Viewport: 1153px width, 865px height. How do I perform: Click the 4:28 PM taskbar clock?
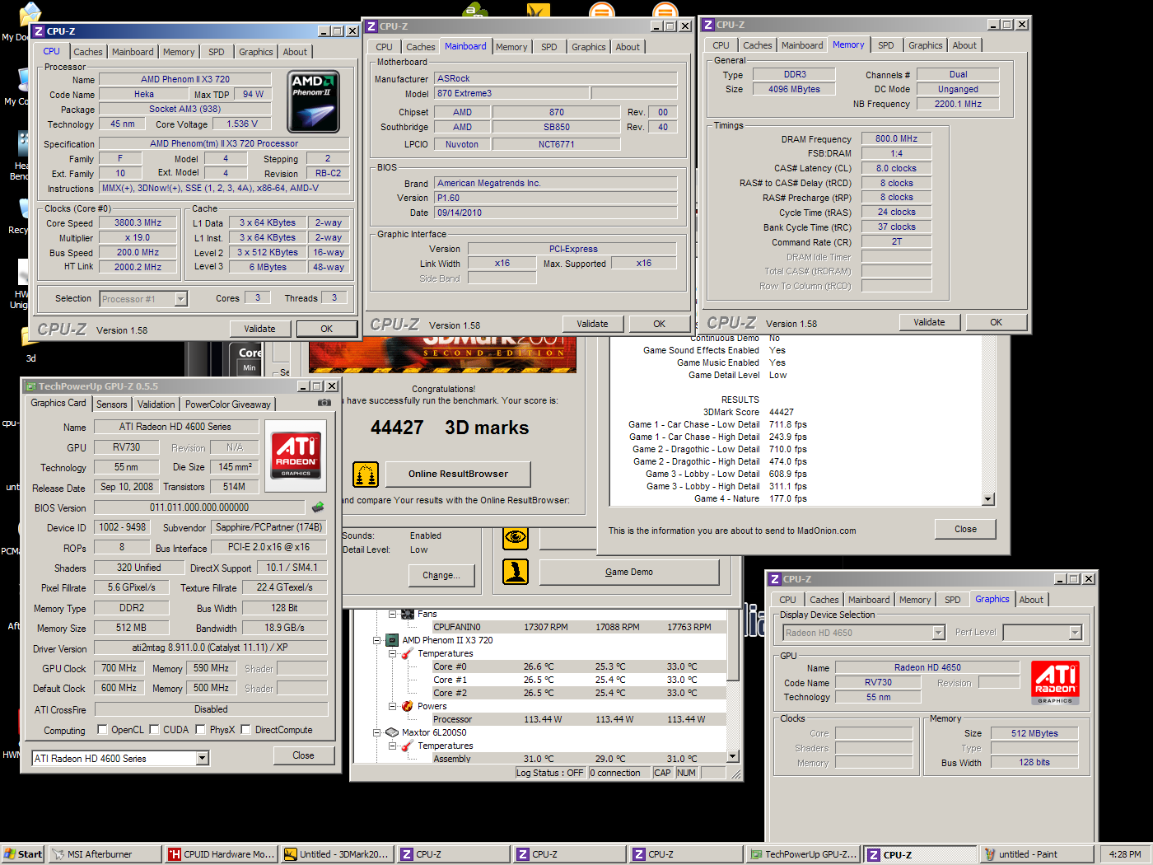pos(1125,854)
